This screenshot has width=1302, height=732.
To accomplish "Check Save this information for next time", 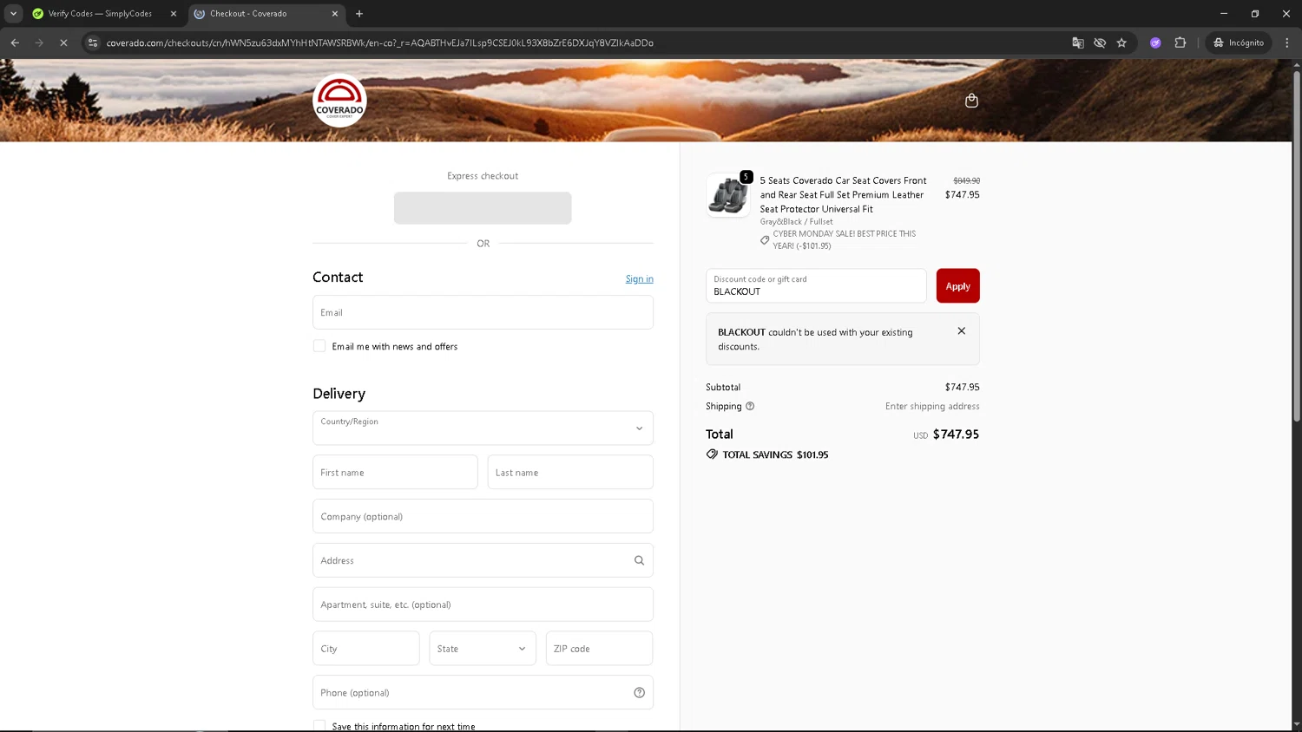I will (319, 726).
